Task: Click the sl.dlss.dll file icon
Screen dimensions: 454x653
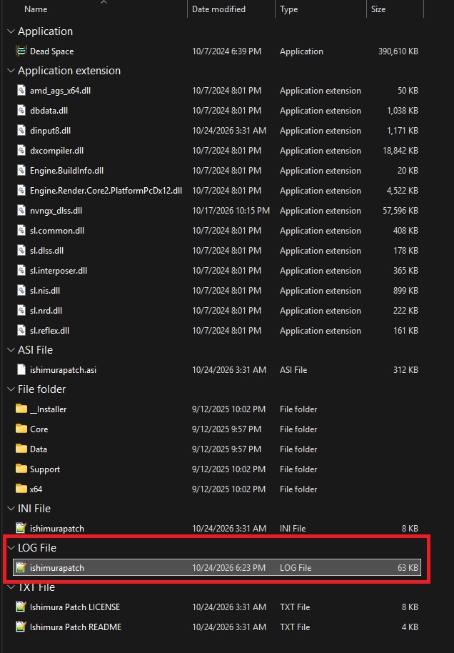Action: 21,250
